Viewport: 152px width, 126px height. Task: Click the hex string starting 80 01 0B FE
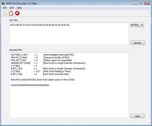40,25
